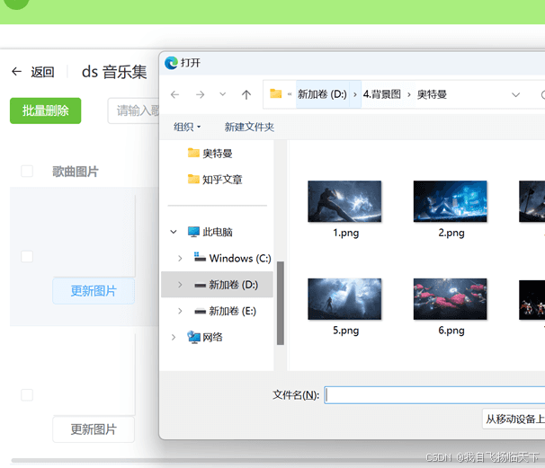The image size is (545, 468).
Task: Select 新加卷 (D:) in the navigation tree
Action: [x=218, y=285]
